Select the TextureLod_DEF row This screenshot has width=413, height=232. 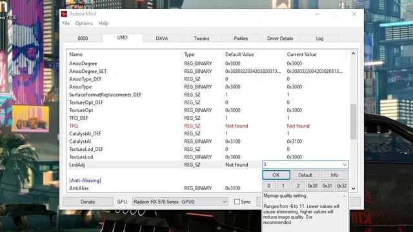pos(208,150)
